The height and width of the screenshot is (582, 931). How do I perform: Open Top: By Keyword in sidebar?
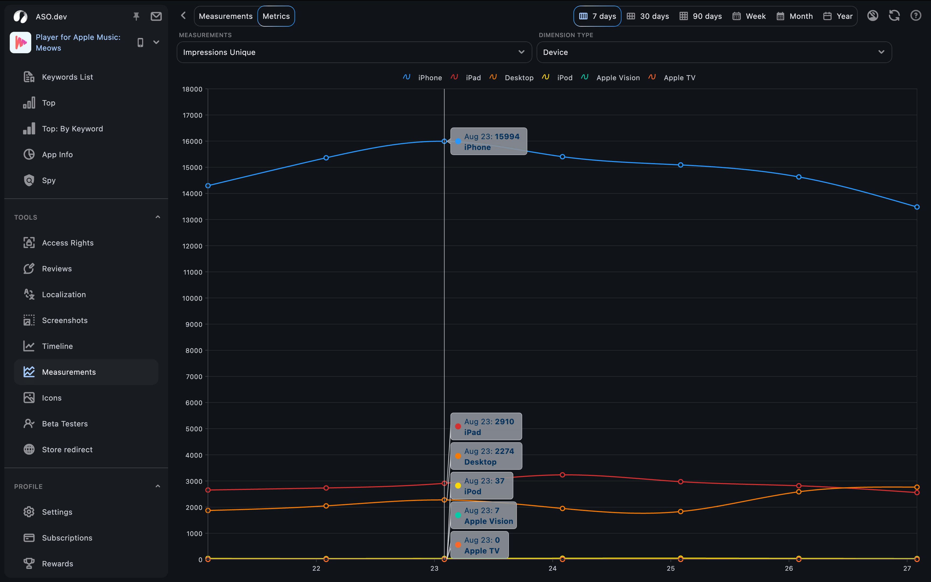point(86,129)
